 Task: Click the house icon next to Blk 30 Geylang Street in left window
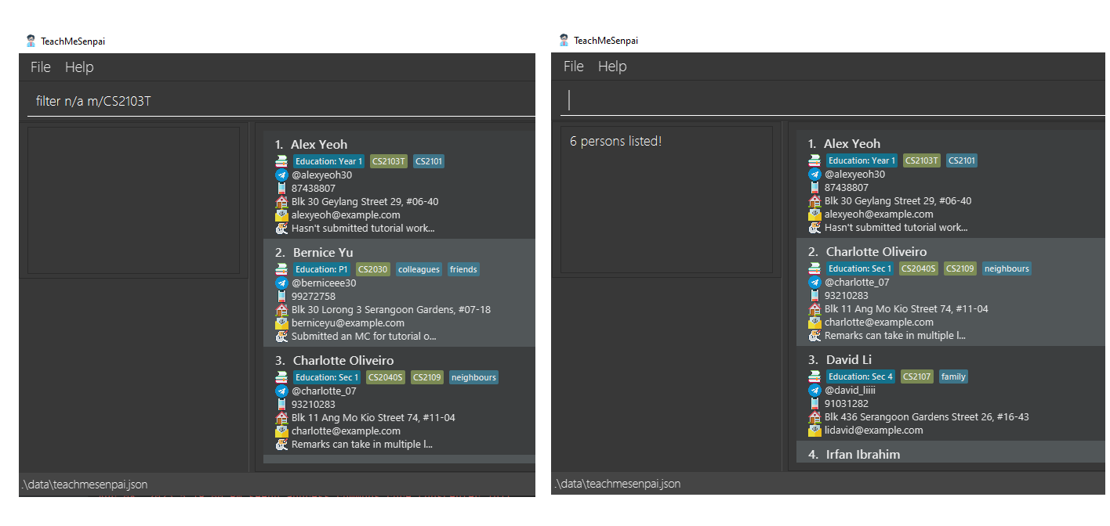click(282, 201)
